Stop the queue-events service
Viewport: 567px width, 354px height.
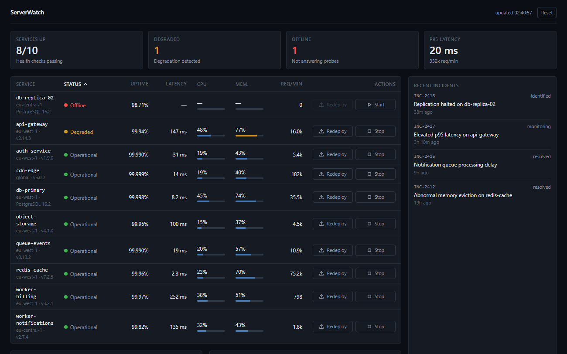coord(376,250)
